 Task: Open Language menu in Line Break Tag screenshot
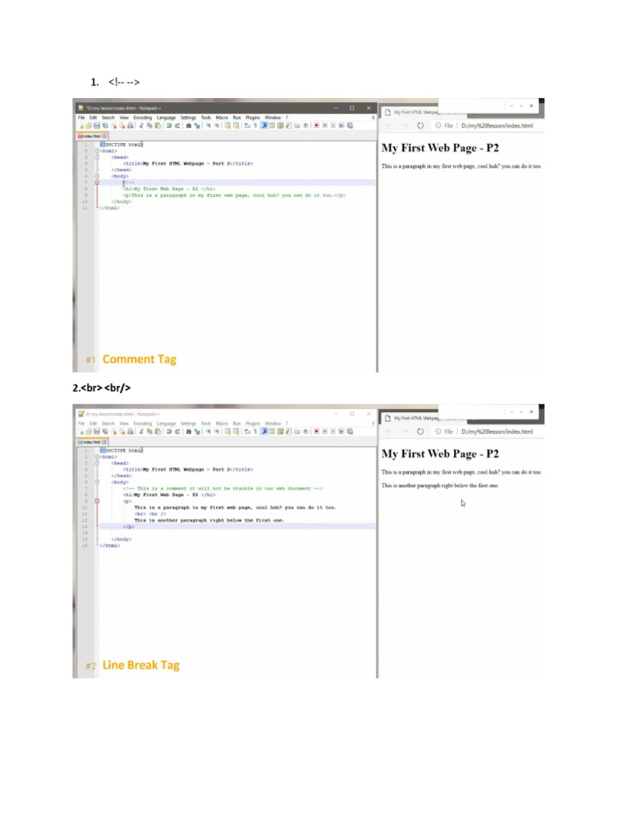(165, 424)
